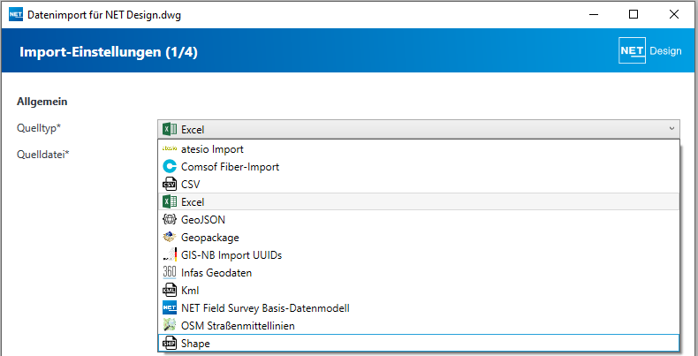Image resolution: width=698 pixels, height=356 pixels.
Task: Click the Excel icon in the Quelltyp combo box
Action: [x=170, y=130]
